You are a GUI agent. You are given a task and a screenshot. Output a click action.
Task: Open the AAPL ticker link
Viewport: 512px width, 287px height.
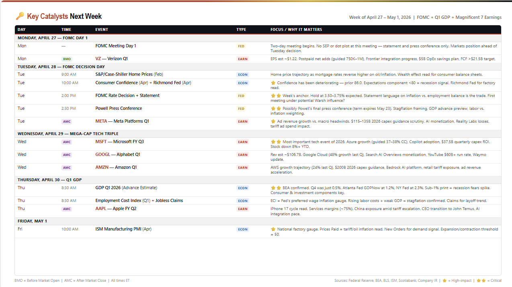click(101, 209)
